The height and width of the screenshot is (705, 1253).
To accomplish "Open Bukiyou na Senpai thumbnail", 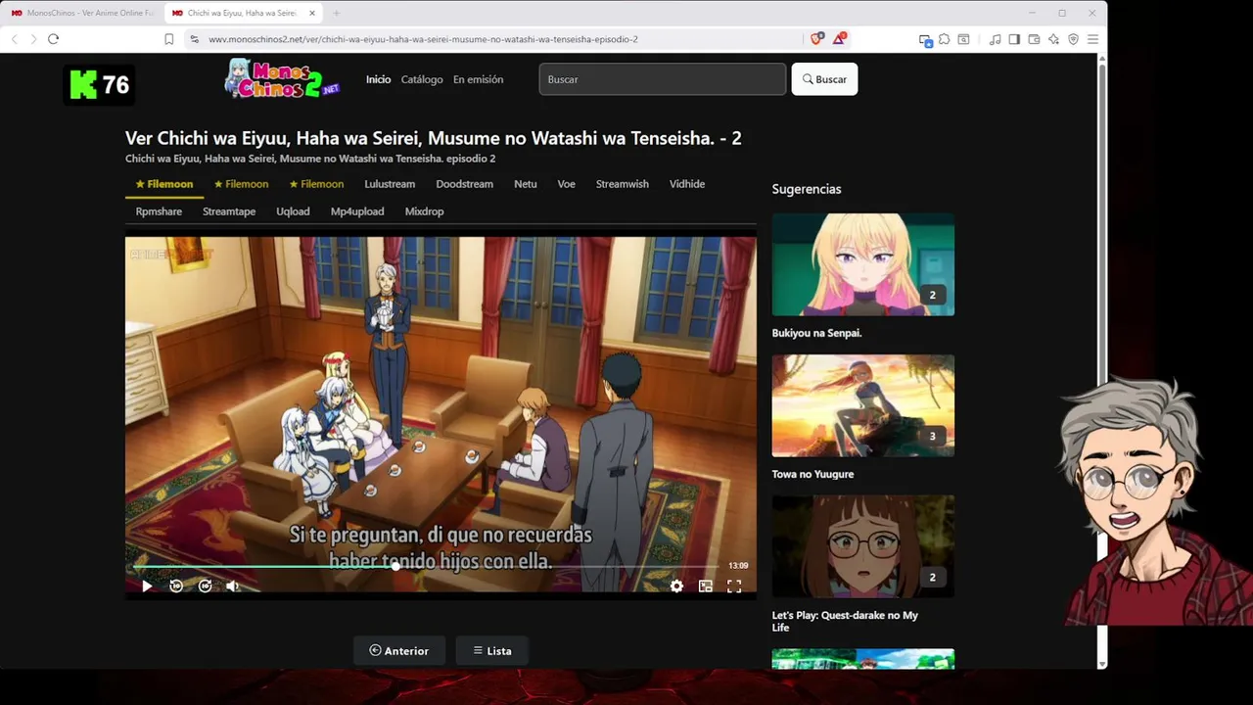I will click(862, 264).
